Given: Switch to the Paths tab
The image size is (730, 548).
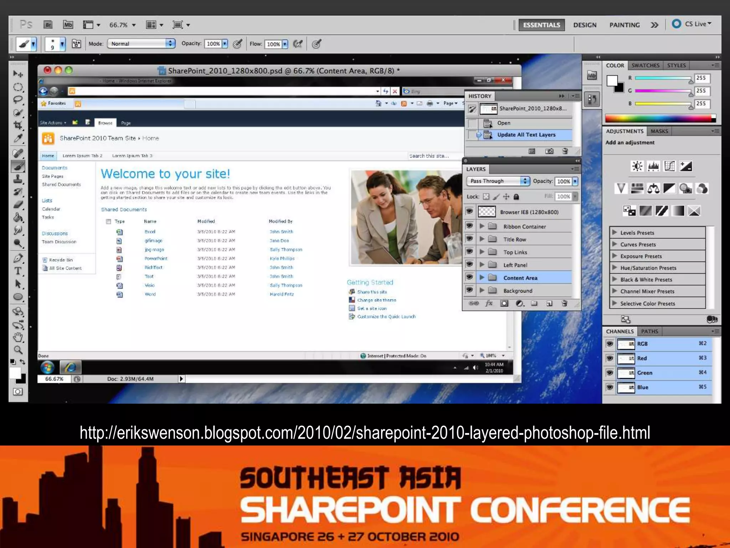Looking at the screenshot, I should click(x=649, y=331).
